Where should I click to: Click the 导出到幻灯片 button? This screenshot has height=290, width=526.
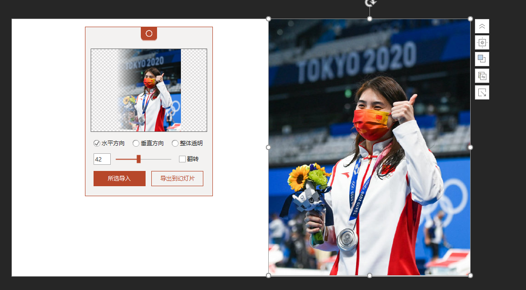tap(177, 179)
